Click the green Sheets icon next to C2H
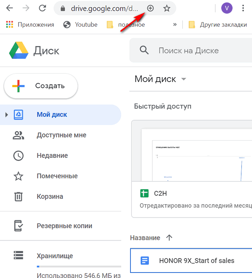The width and height of the screenshot is (252, 278). coord(144,193)
